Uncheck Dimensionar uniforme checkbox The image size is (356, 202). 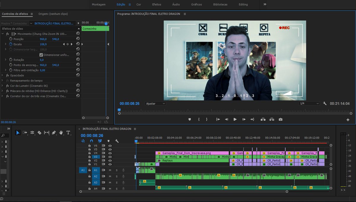coord(41,55)
